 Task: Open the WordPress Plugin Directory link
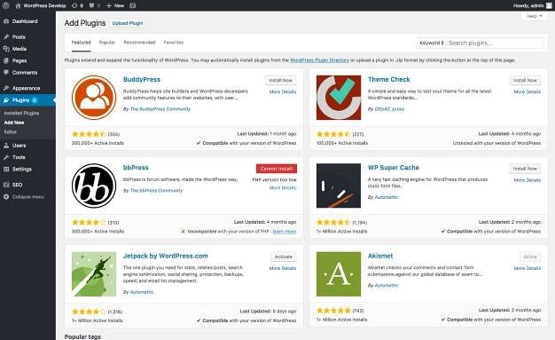[x=320, y=60]
